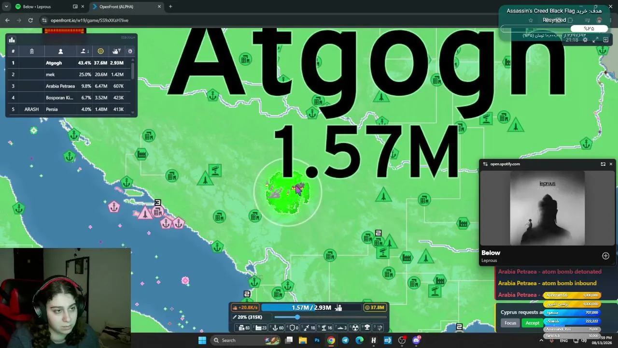
Task: Open a new browser tab
Action: (170, 7)
